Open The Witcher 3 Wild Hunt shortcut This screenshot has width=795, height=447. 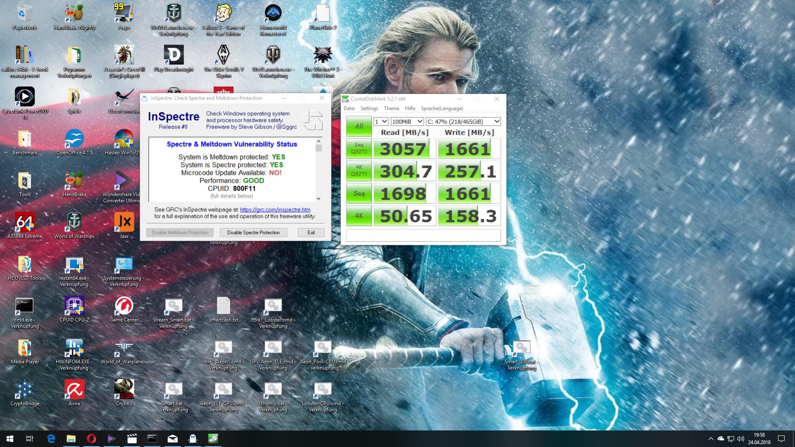[x=323, y=61]
